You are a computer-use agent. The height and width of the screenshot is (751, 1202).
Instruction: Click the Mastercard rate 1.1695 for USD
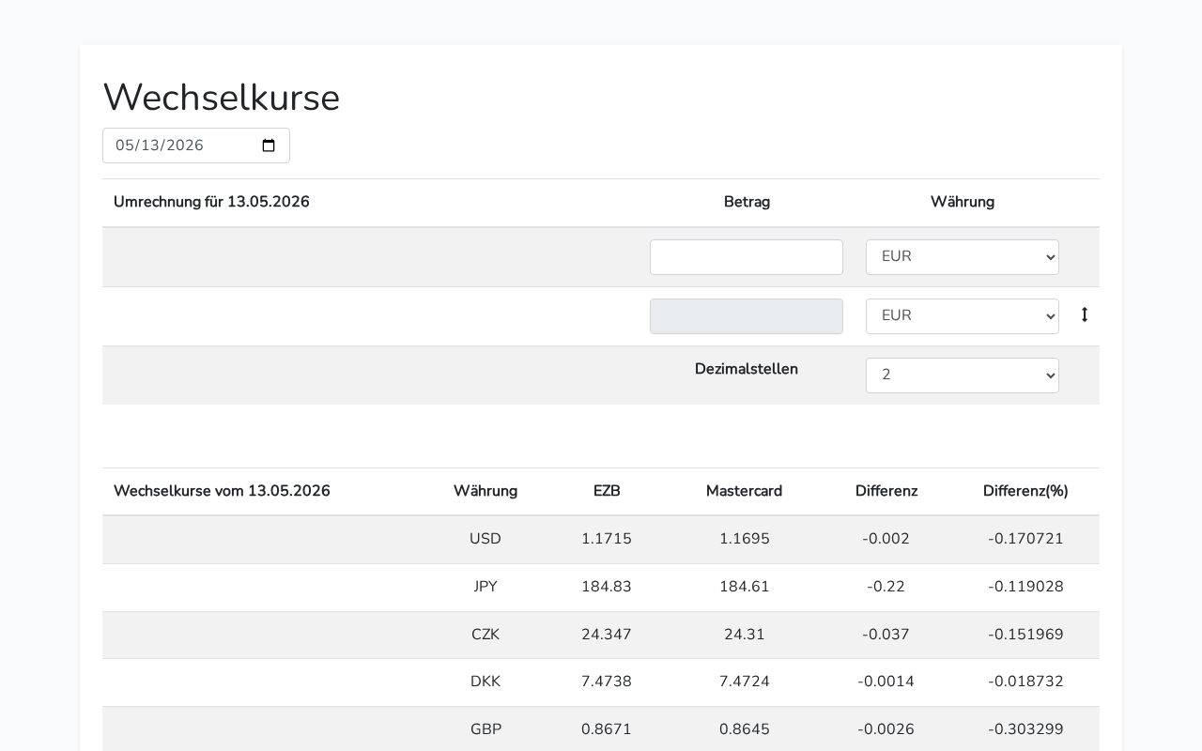(745, 539)
